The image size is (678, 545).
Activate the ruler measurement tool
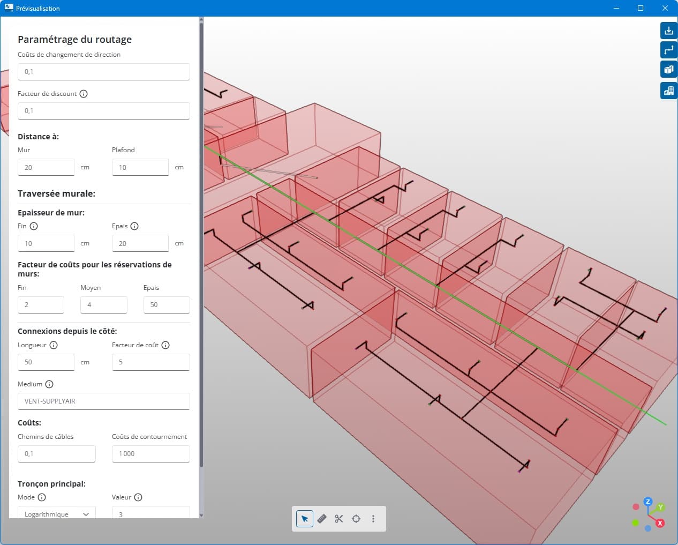coord(322,519)
